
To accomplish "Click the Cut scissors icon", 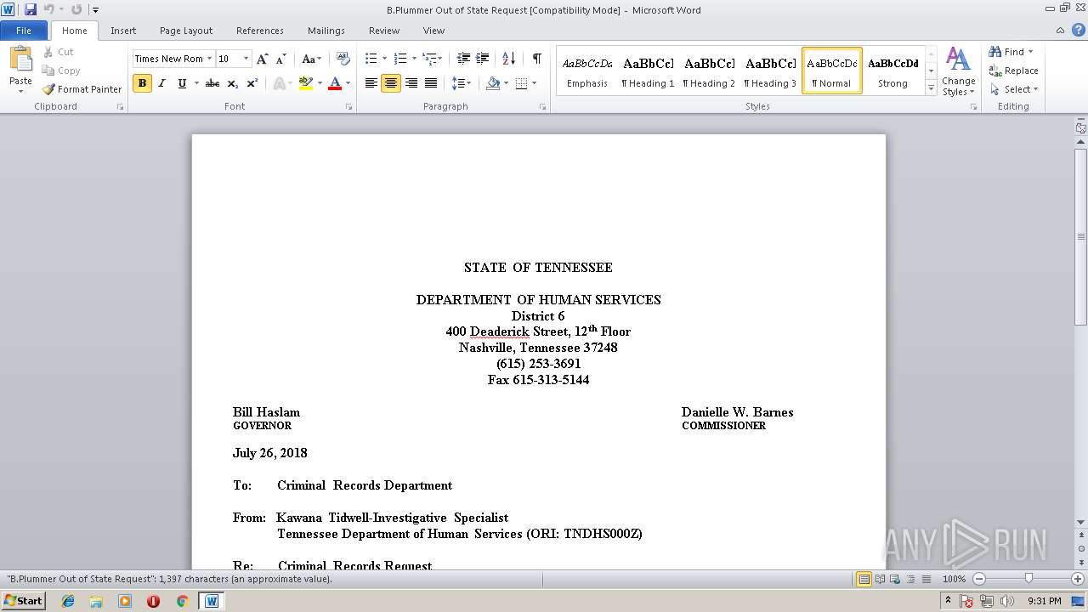I will pyautogui.click(x=48, y=52).
